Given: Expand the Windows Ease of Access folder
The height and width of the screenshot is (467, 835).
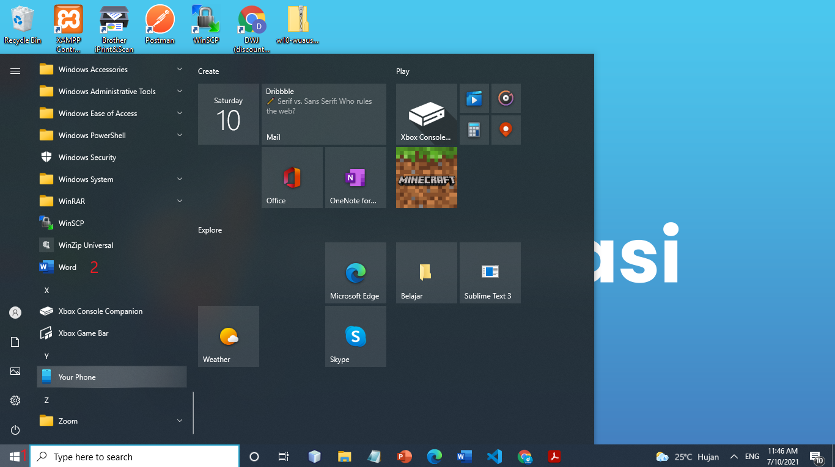Looking at the screenshot, I should point(112,114).
